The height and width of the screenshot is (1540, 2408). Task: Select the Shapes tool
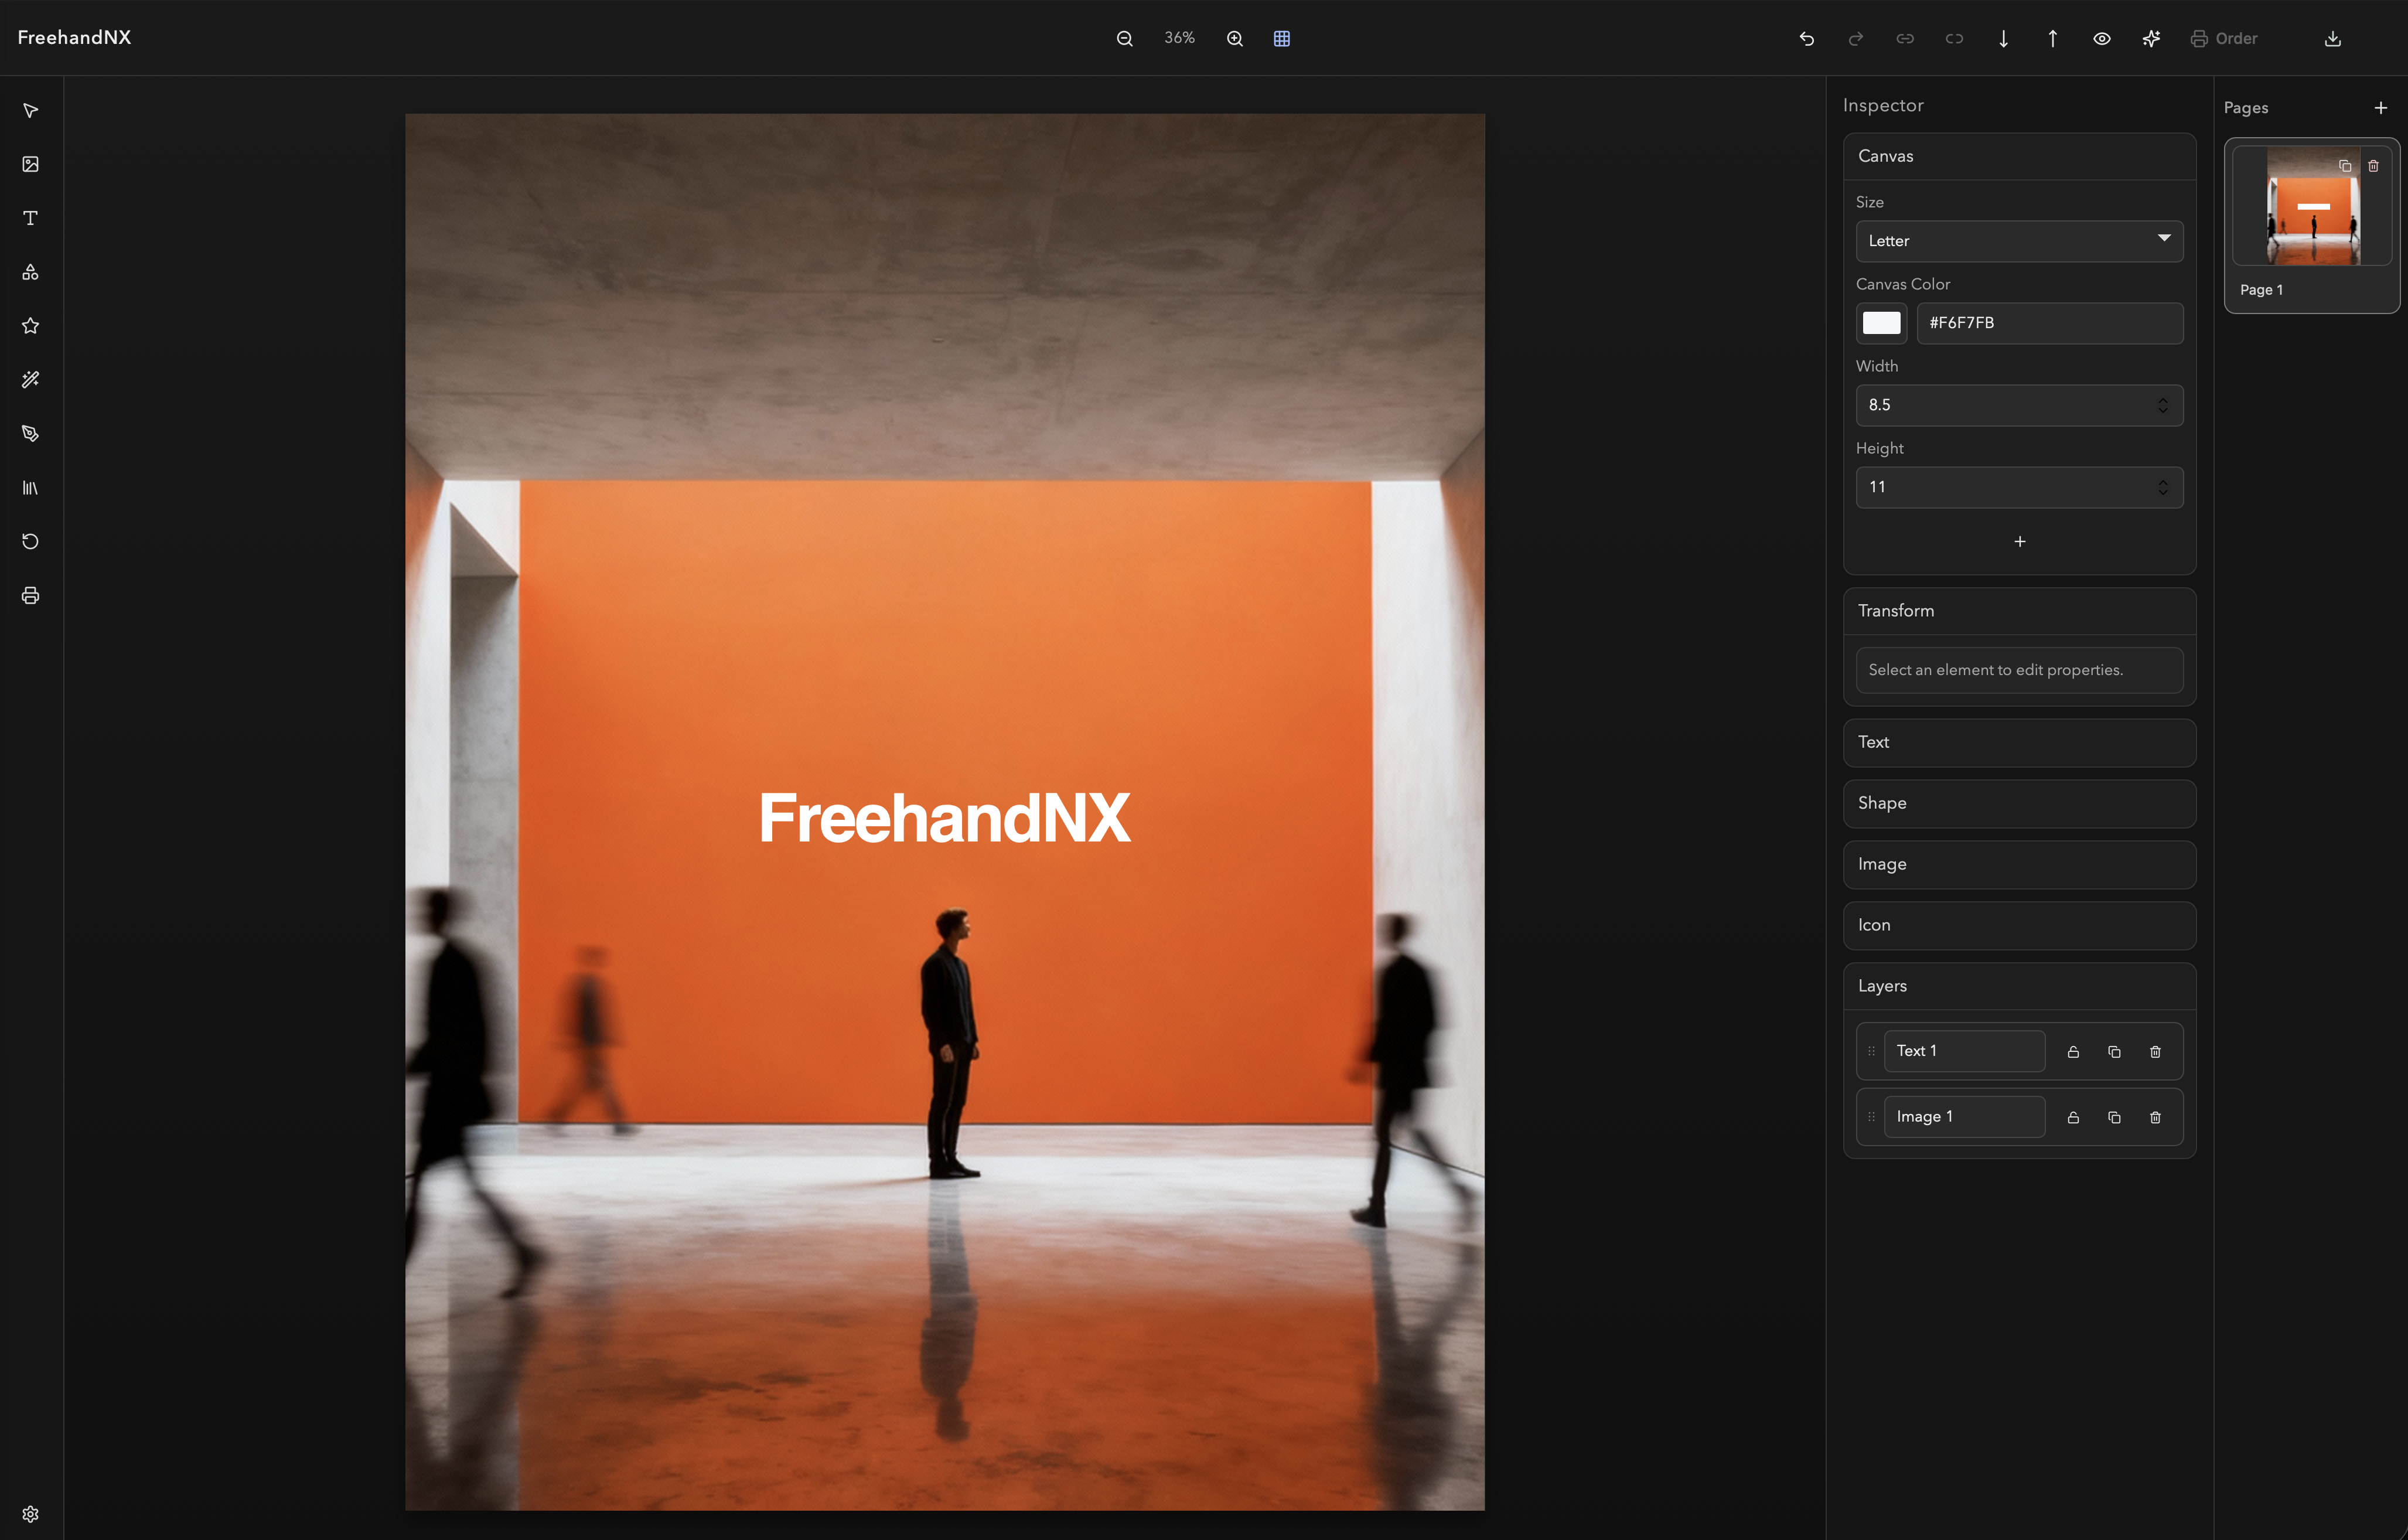tap(30, 271)
